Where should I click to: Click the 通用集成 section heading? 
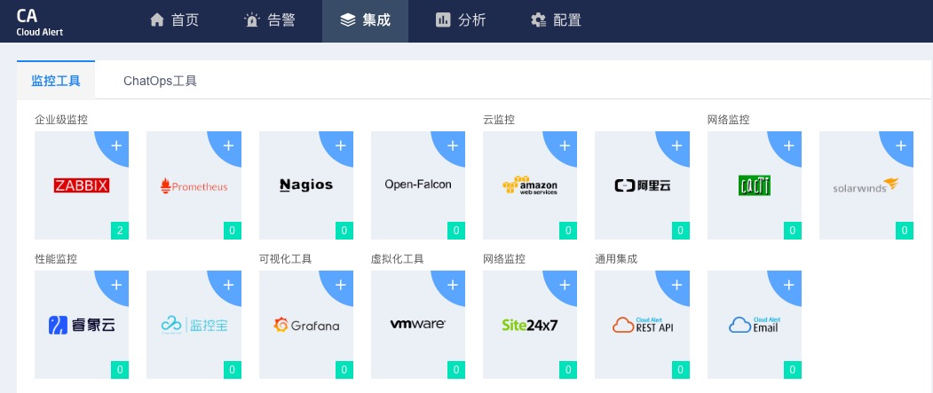pyautogui.click(x=616, y=259)
